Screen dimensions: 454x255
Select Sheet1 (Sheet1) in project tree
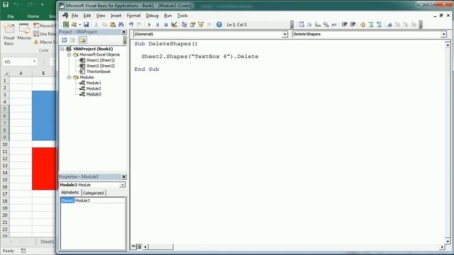[101, 60]
